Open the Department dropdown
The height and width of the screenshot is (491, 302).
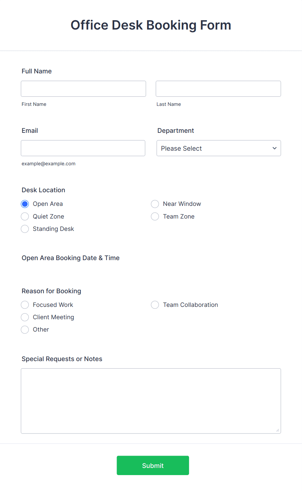pos(219,148)
